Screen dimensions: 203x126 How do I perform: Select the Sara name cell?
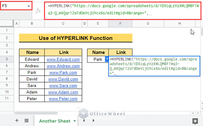coord(32,85)
